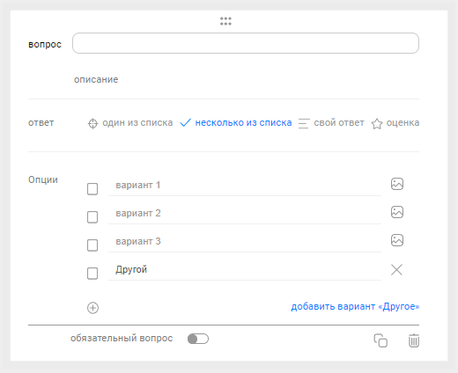This screenshot has width=458, height=373.
Task: Duplicate the question with copy icon
Action: point(380,340)
